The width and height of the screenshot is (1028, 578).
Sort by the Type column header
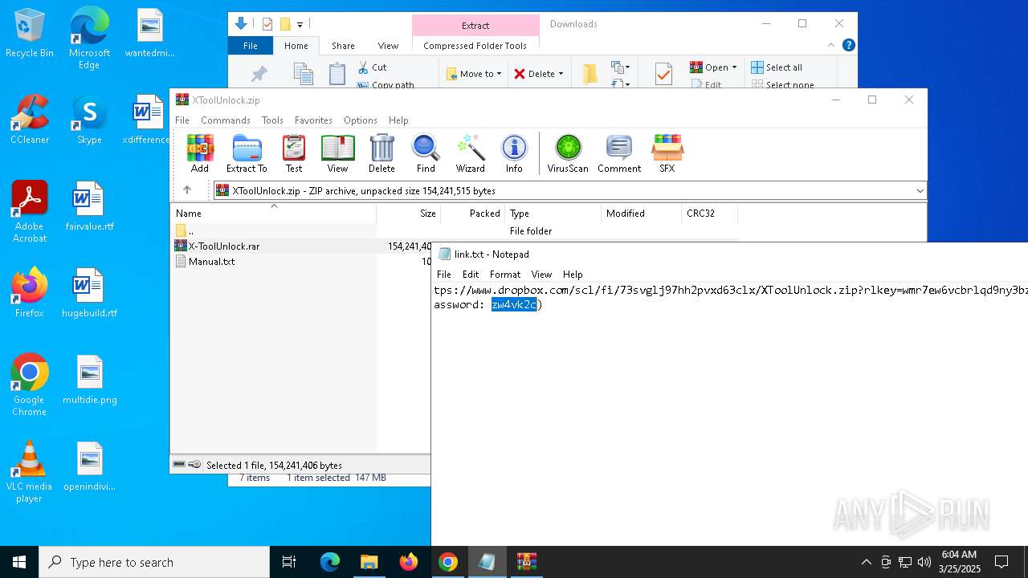[553, 214]
